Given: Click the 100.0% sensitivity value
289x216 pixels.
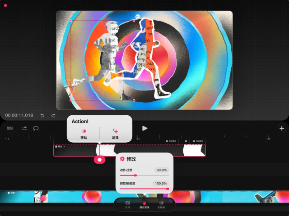Looking at the screenshot, I should [x=161, y=183].
